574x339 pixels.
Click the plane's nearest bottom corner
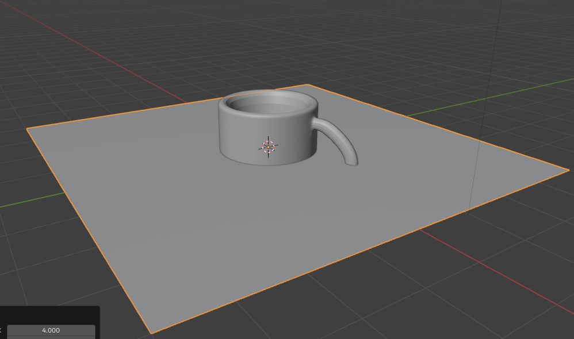(x=151, y=332)
